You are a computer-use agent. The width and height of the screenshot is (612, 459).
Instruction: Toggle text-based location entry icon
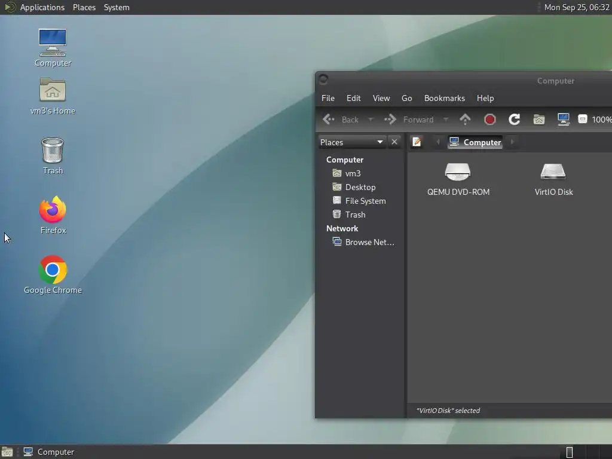pos(417,142)
